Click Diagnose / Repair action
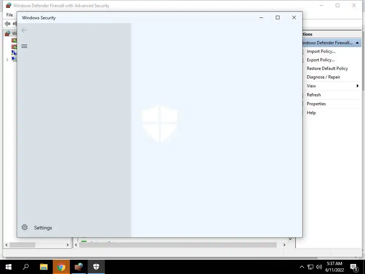 (323, 77)
